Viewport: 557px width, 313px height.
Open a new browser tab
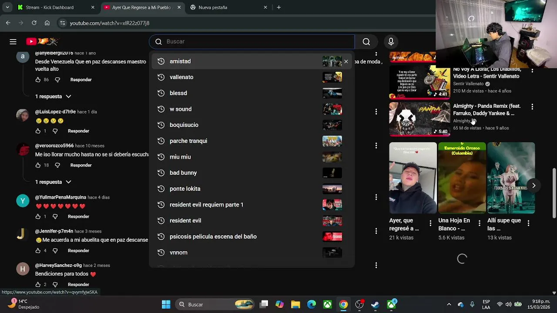click(x=278, y=7)
